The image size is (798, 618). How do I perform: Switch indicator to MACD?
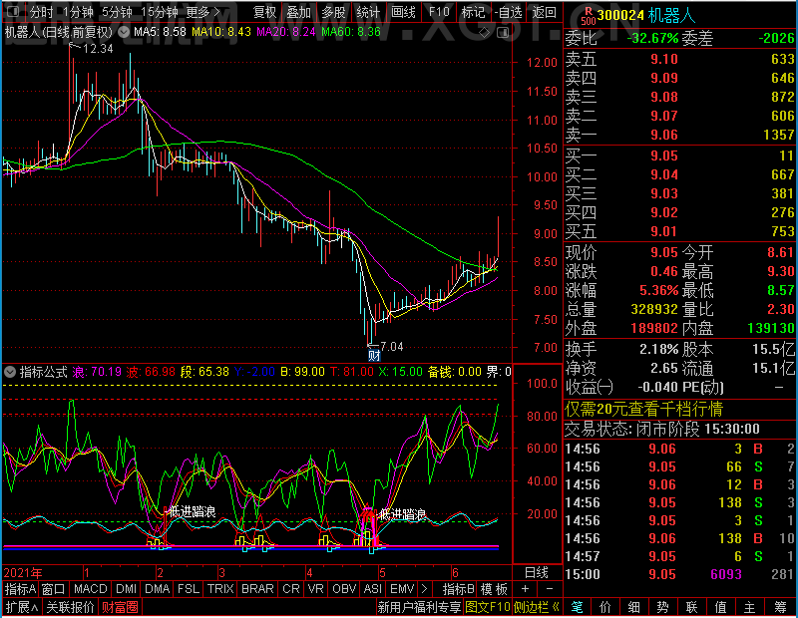pyautogui.click(x=91, y=589)
